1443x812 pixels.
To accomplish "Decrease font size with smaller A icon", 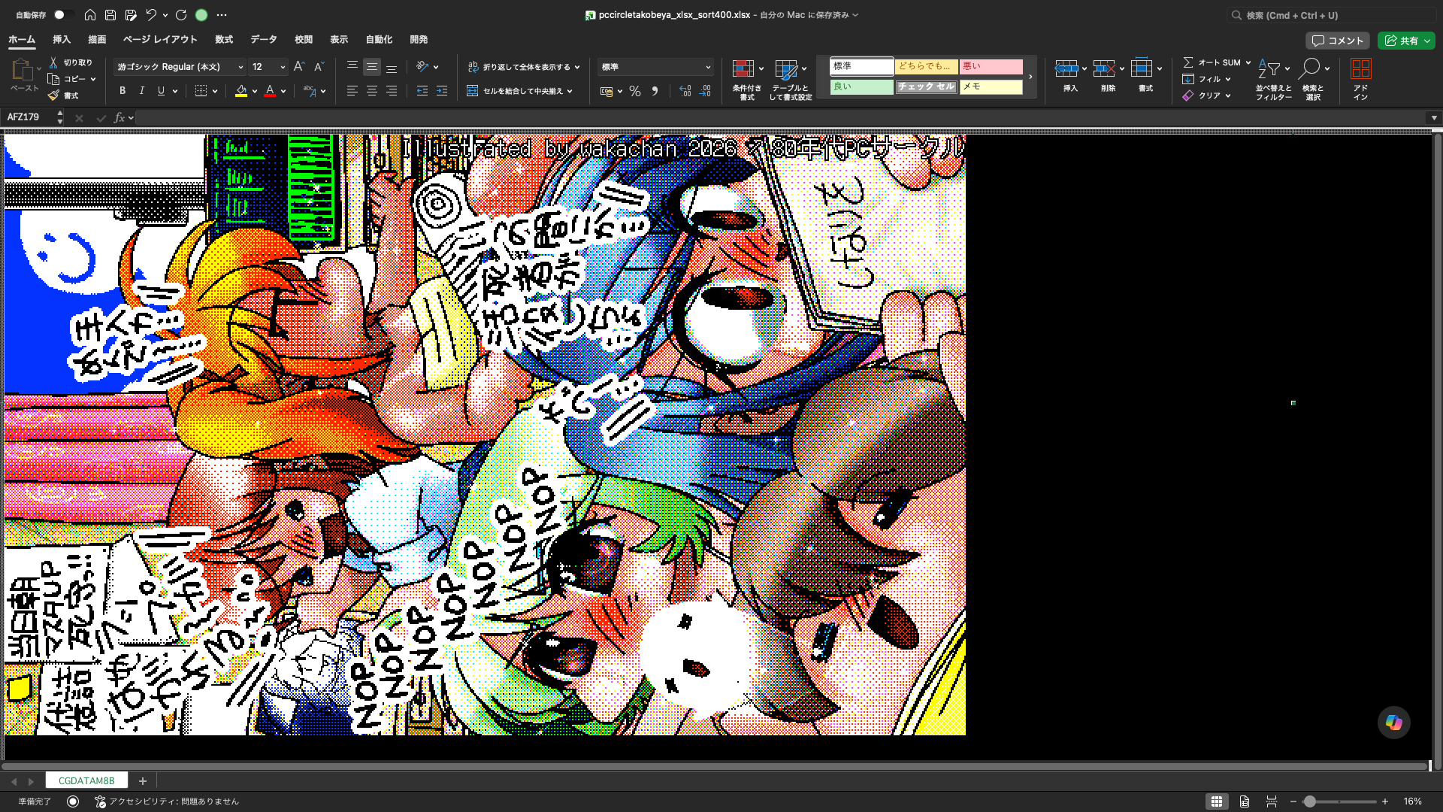I will pos(319,67).
